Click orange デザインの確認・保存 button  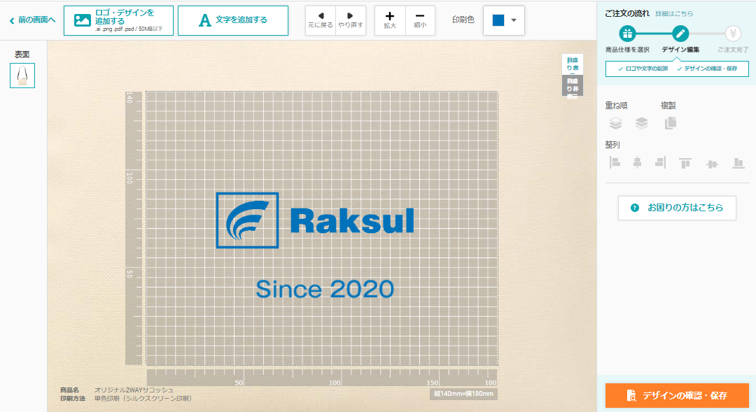677,396
